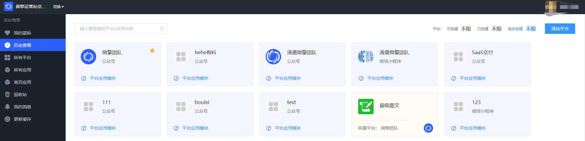Image resolution: width=585 pixels, height=141 pixels.
Task: Open 首页应用 in the sidebar
Action: pos(33,82)
